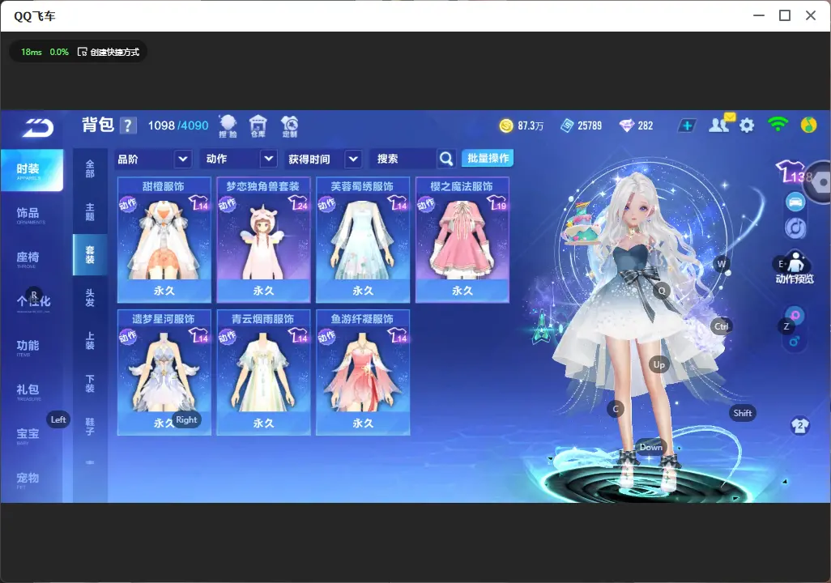Click the 动作 badge on 鱼游纤凝服饰
831x583 pixels.
[x=326, y=337]
